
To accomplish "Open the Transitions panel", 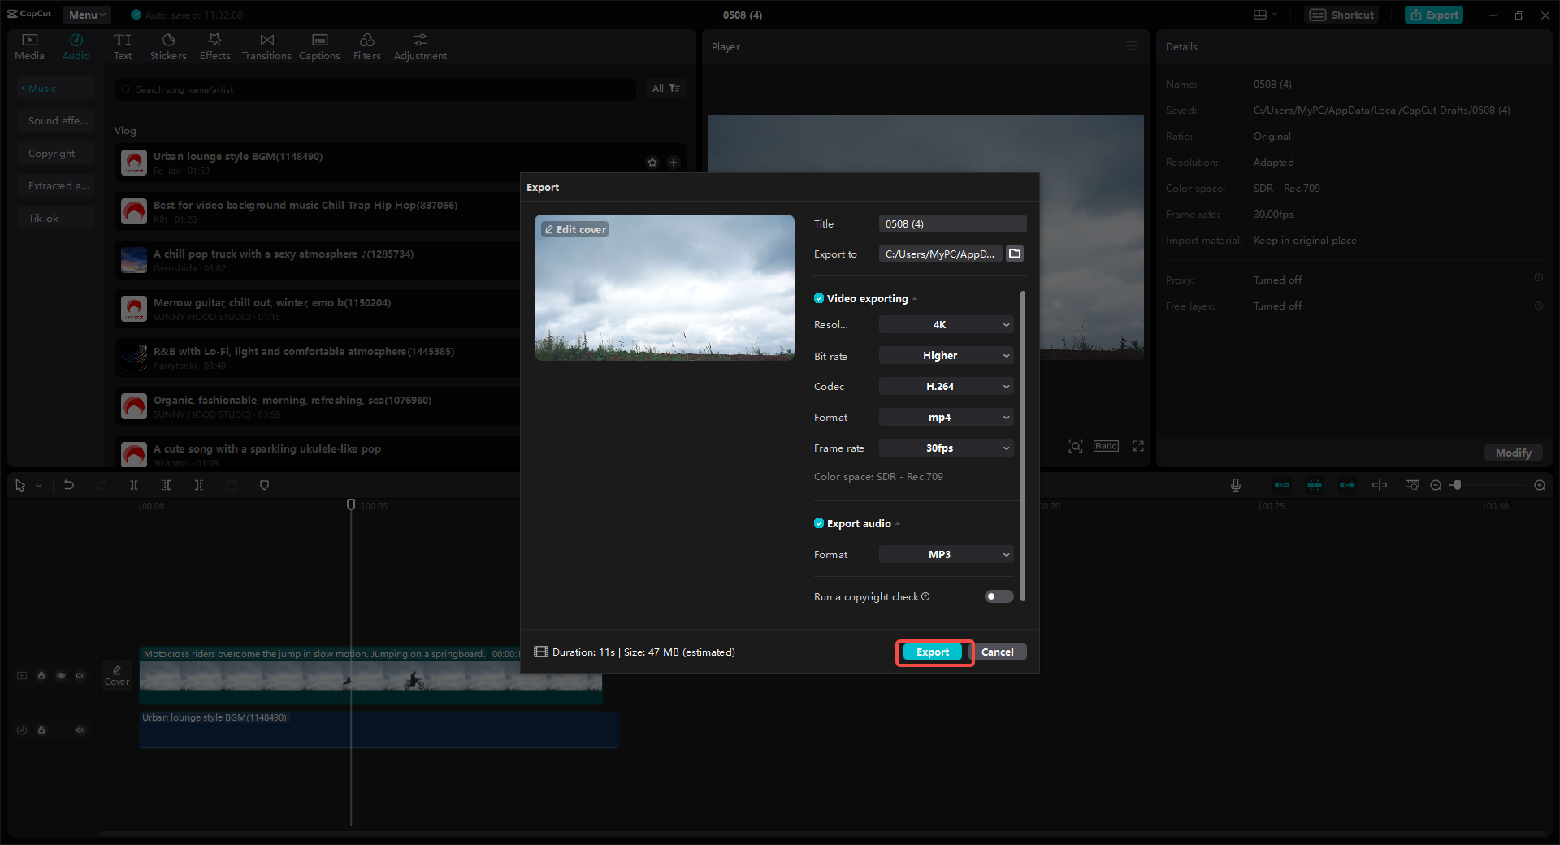I will 266,45.
